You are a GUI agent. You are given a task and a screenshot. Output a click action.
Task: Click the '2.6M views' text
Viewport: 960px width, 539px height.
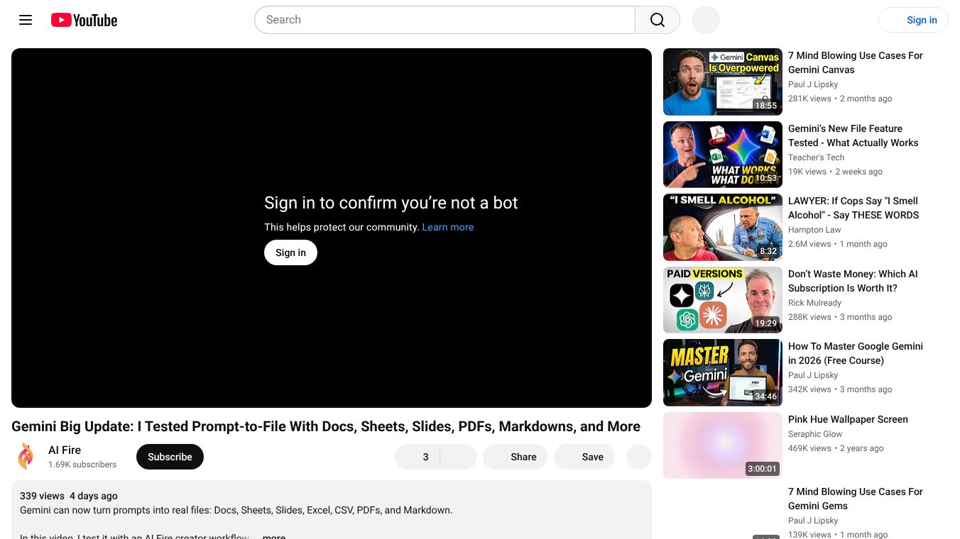tap(809, 244)
